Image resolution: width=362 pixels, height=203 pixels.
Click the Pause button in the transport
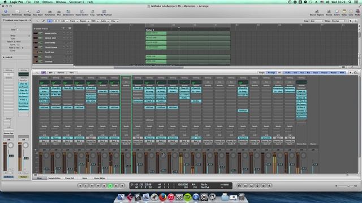(x=116, y=186)
